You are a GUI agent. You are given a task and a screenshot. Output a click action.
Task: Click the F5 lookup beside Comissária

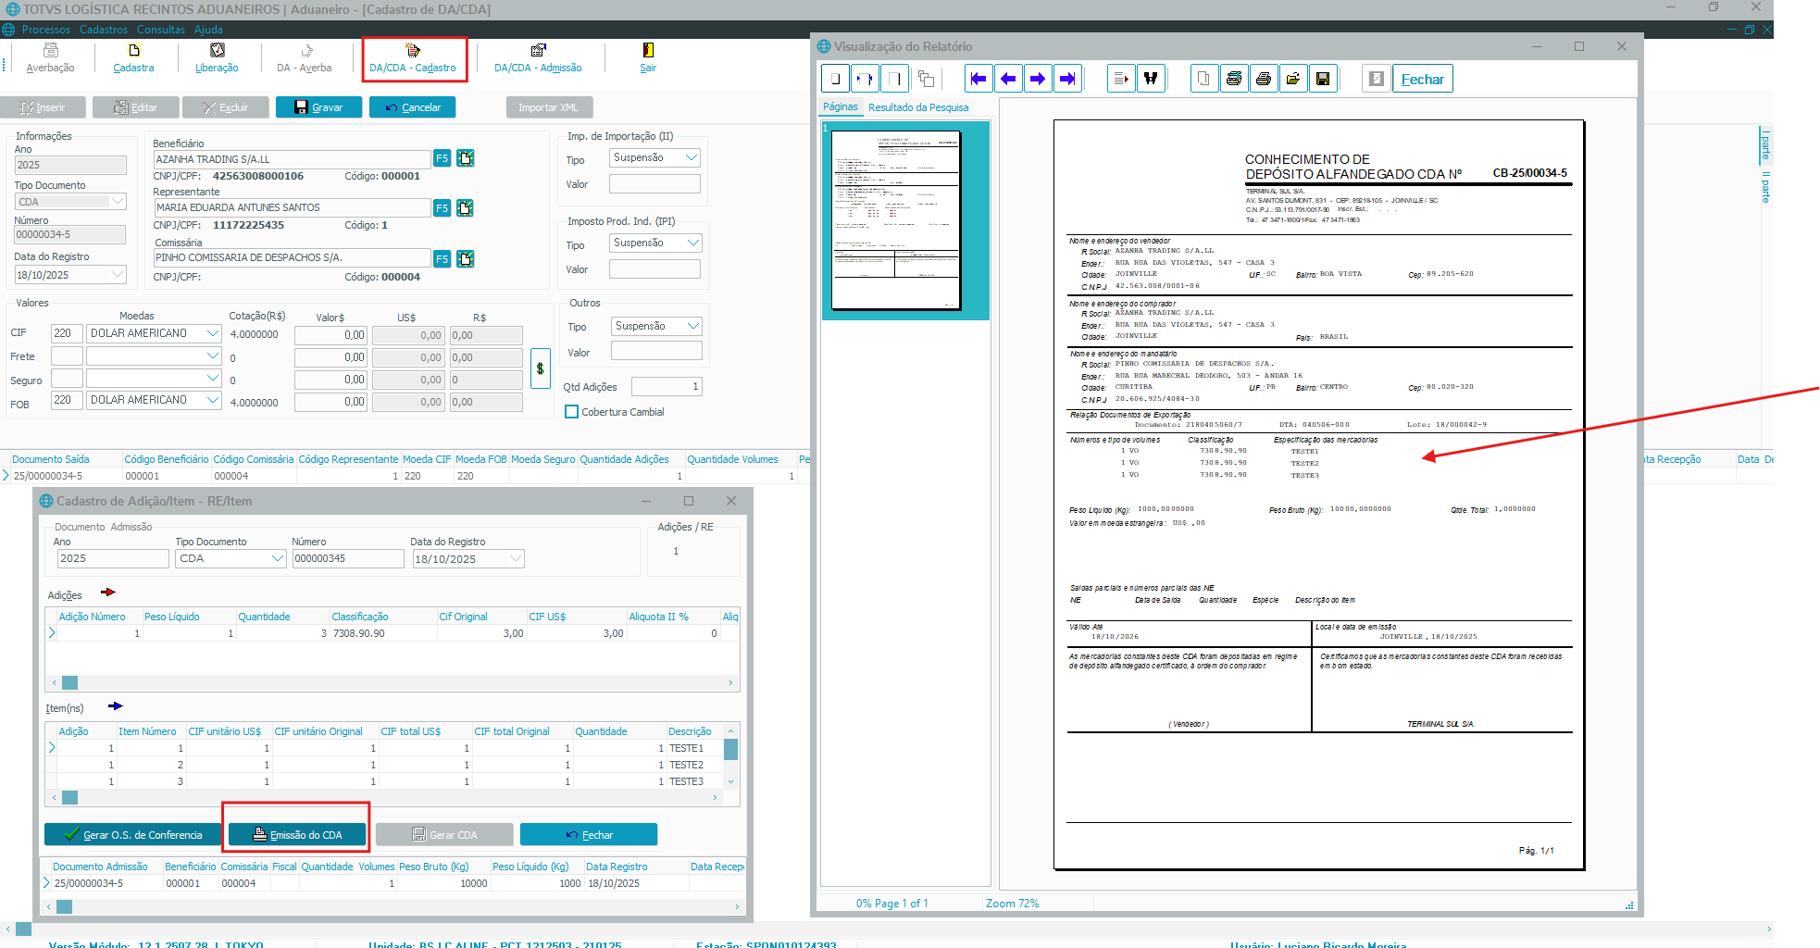click(x=442, y=258)
